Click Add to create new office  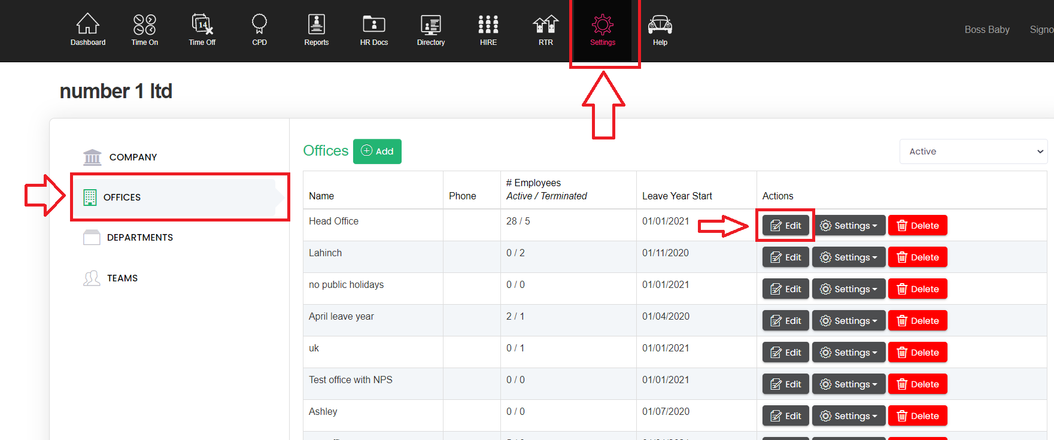(x=377, y=151)
